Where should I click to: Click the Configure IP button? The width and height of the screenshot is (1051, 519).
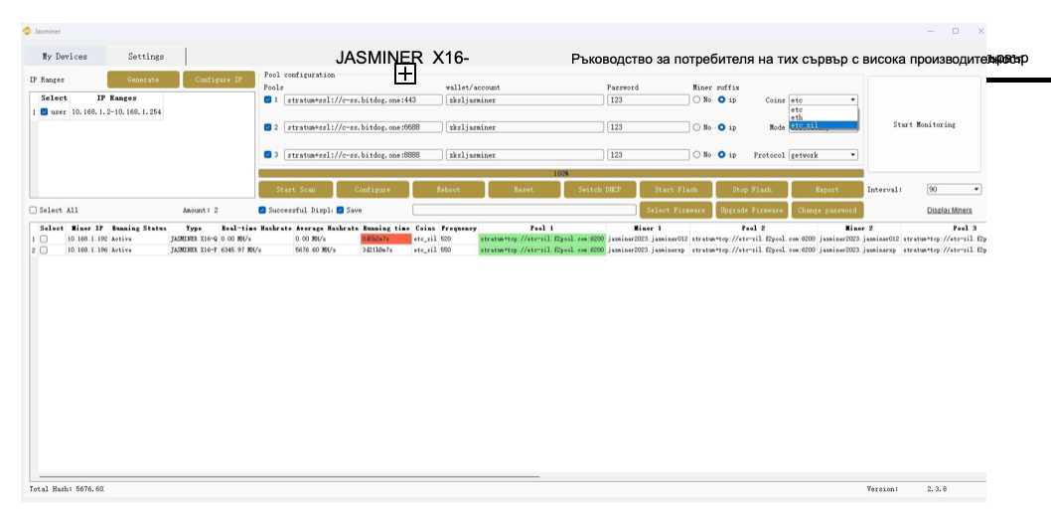pos(219,80)
